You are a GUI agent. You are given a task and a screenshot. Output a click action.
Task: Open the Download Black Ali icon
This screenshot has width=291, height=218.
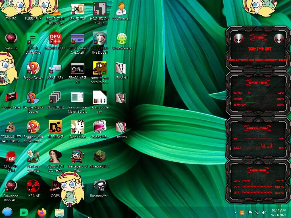pos(11,186)
